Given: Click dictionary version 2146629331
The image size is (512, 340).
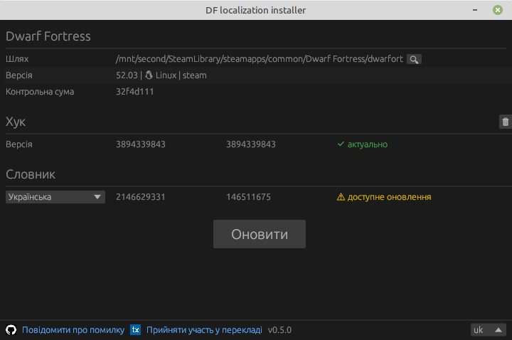Looking at the screenshot, I should pyautogui.click(x=141, y=197).
